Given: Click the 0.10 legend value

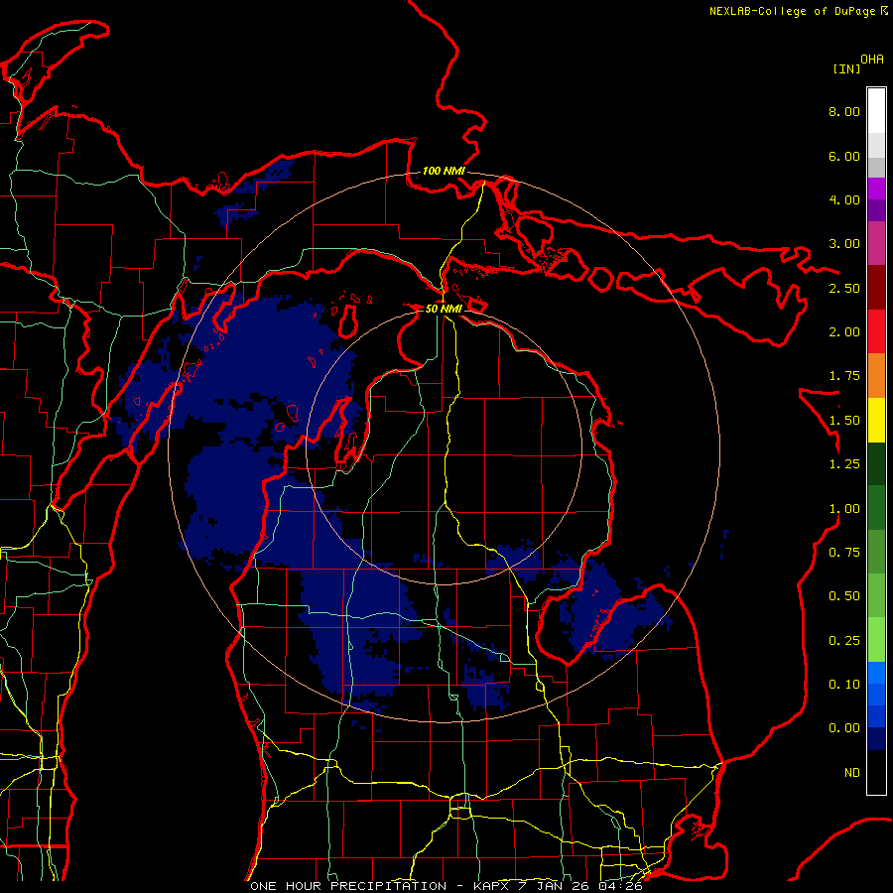Looking at the screenshot, I should pyautogui.click(x=844, y=685).
